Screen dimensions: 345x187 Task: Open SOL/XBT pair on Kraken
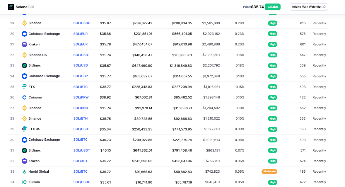(x=80, y=161)
